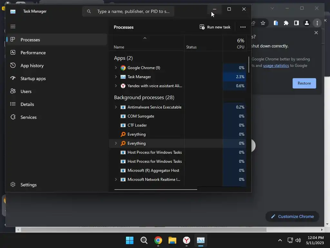Click the search magnifier icon

point(89,11)
